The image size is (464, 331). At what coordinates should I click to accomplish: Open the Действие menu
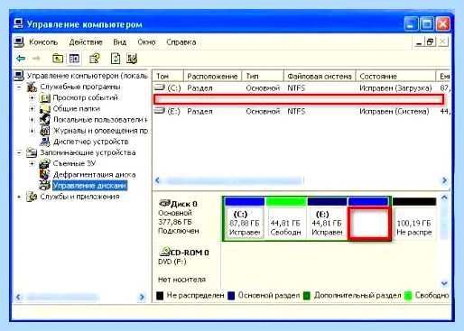pyautogui.click(x=86, y=42)
